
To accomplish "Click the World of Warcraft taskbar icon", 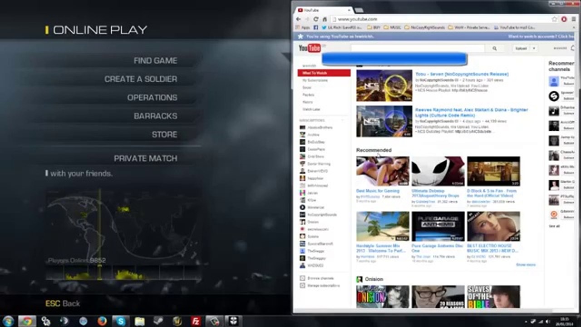I will click(x=177, y=321).
